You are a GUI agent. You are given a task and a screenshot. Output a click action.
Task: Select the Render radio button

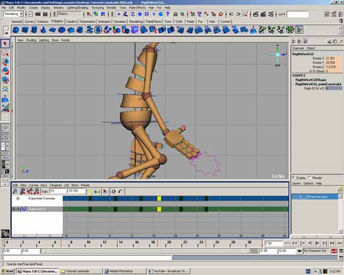(x=309, y=178)
